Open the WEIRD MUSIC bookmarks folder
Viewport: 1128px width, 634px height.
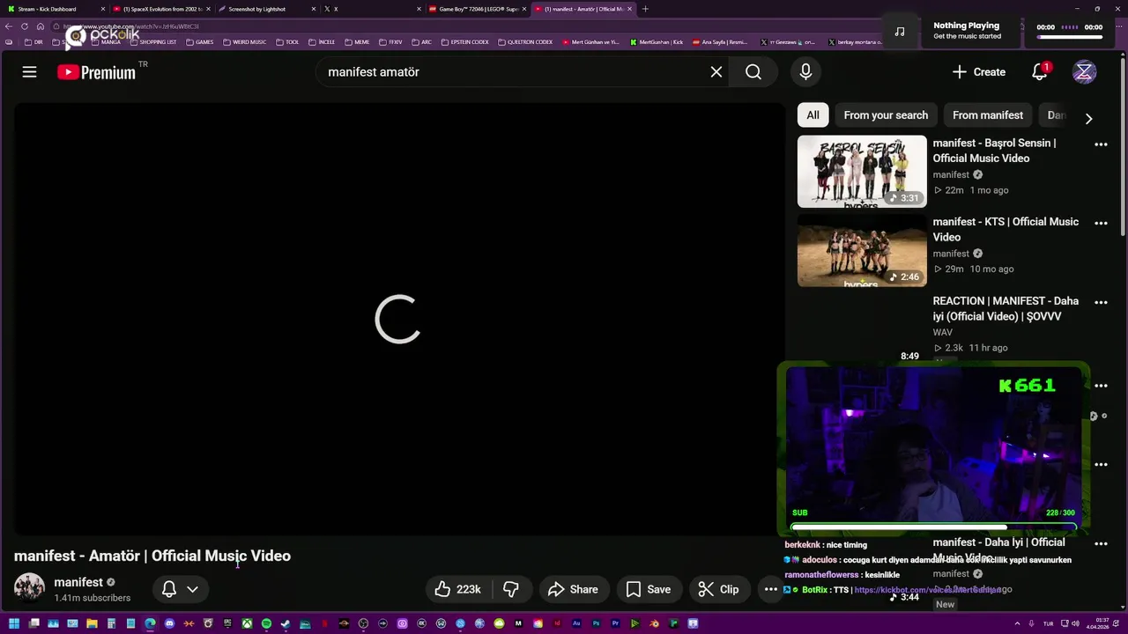244,42
